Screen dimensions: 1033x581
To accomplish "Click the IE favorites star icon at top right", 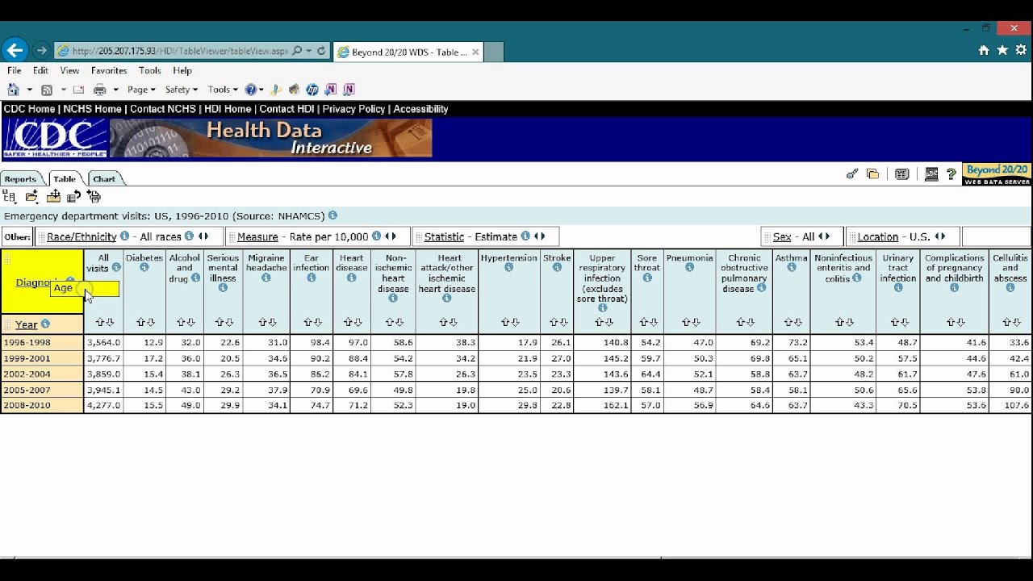I will pos(1002,50).
